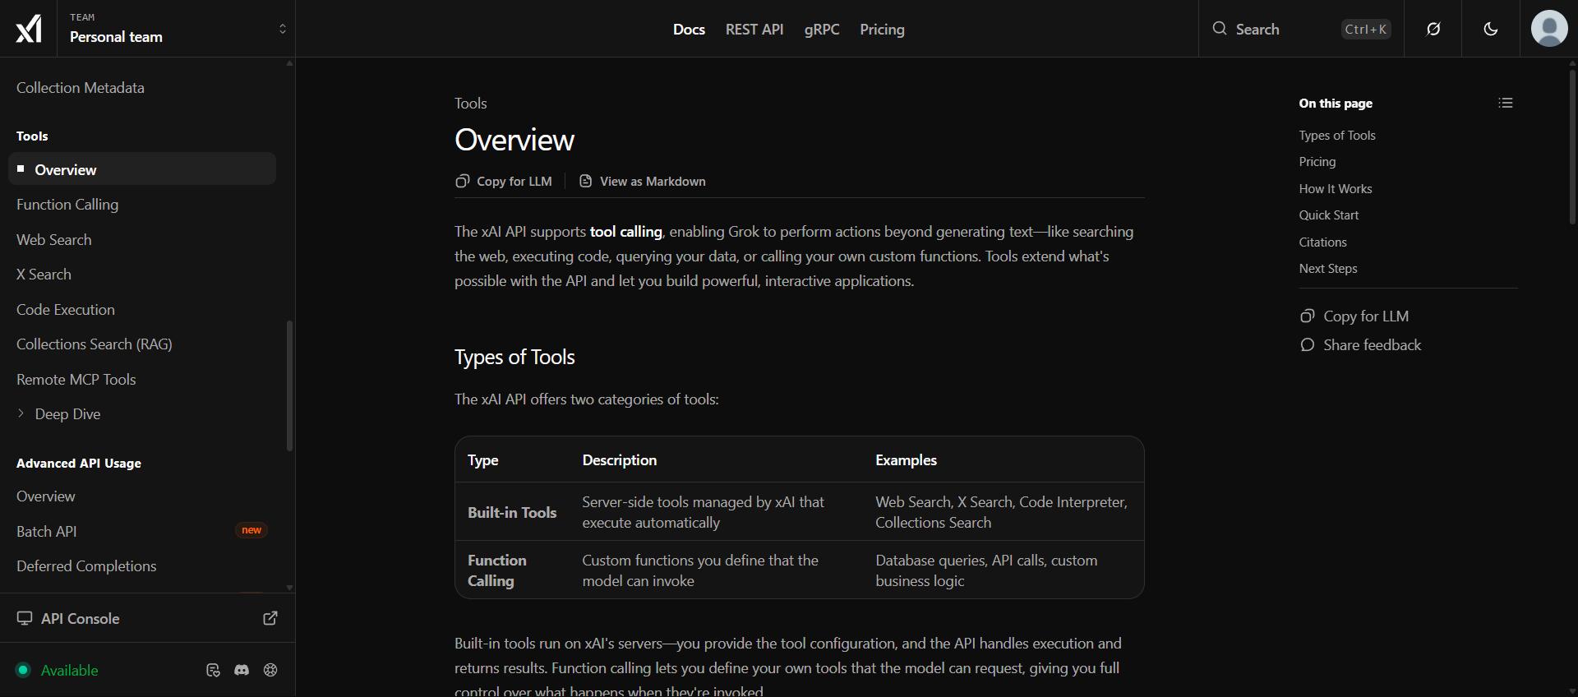
Task: Click the green status dot icon
Action: [23, 670]
